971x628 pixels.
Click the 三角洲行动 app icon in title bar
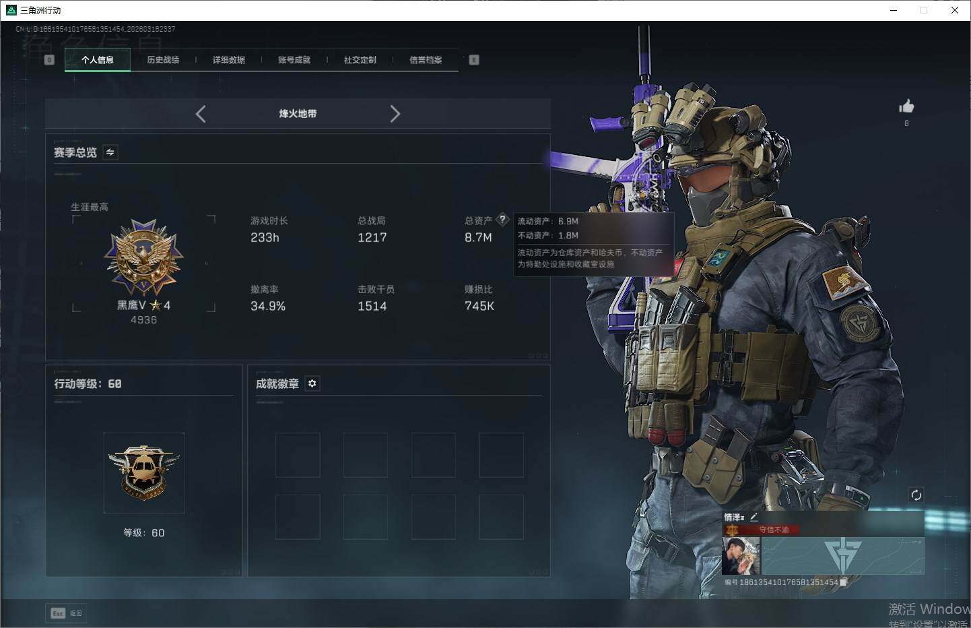tap(11, 10)
